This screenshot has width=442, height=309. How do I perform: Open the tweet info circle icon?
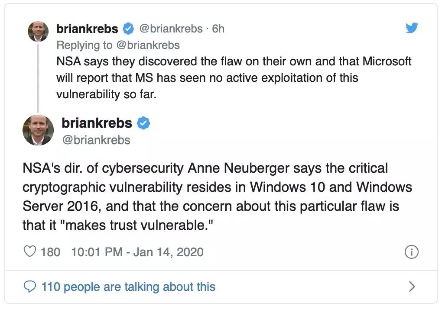(x=411, y=252)
